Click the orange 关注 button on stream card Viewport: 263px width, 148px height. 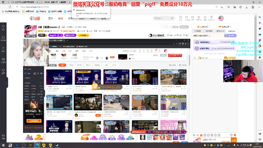(x=98, y=115)
